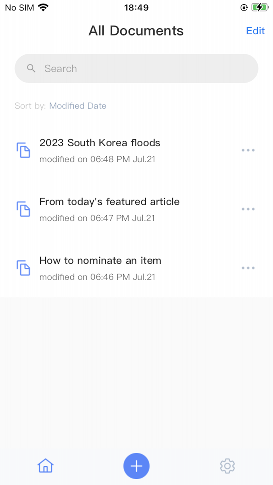
Task: Click the search magnifier icon
Action: [x=31, y=68]
